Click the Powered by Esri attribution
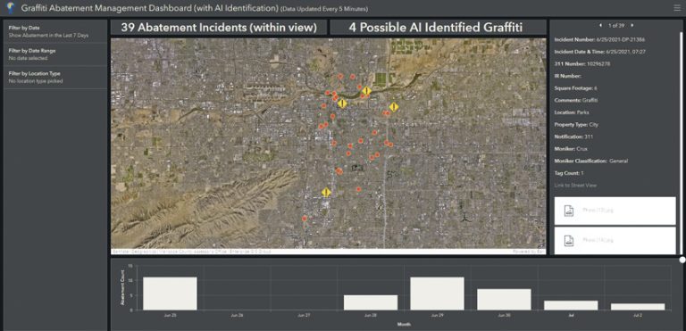This screenshot has width=686, height=331. pyautogui.click(x=529, y=252)
